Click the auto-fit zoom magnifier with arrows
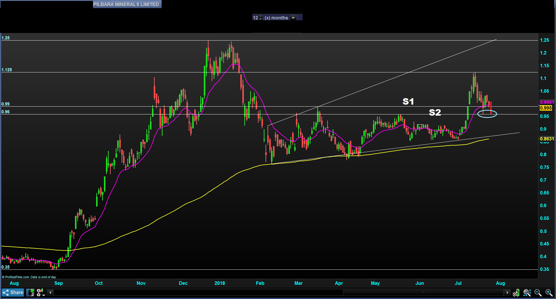Image resolution: width=556 pixels, height=299 pixels. (x=527, y=293)
